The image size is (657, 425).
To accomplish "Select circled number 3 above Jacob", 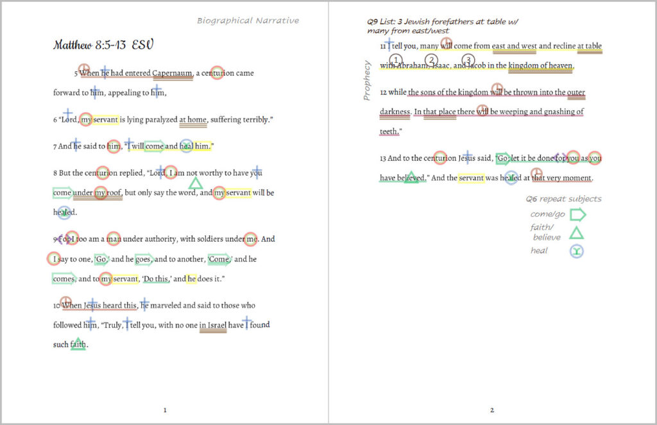I will (x=468, y=60).
